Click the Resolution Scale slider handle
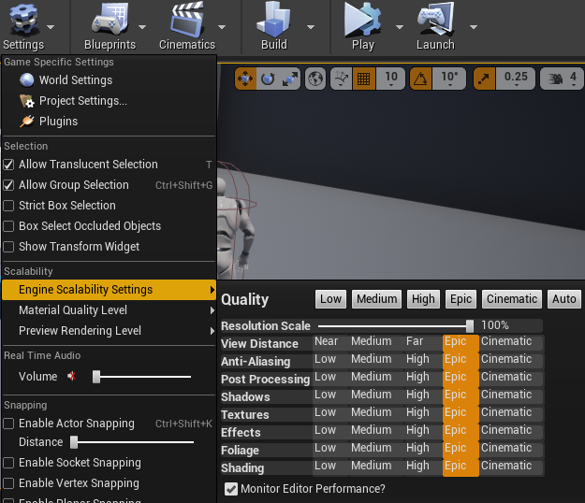Screen dimensions: 585x503 coord(470,326)
